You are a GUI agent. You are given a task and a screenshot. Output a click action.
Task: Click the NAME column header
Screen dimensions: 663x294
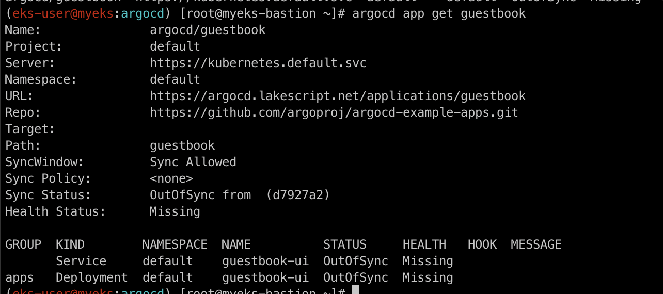pyautogui.click(x=236, y=244)
